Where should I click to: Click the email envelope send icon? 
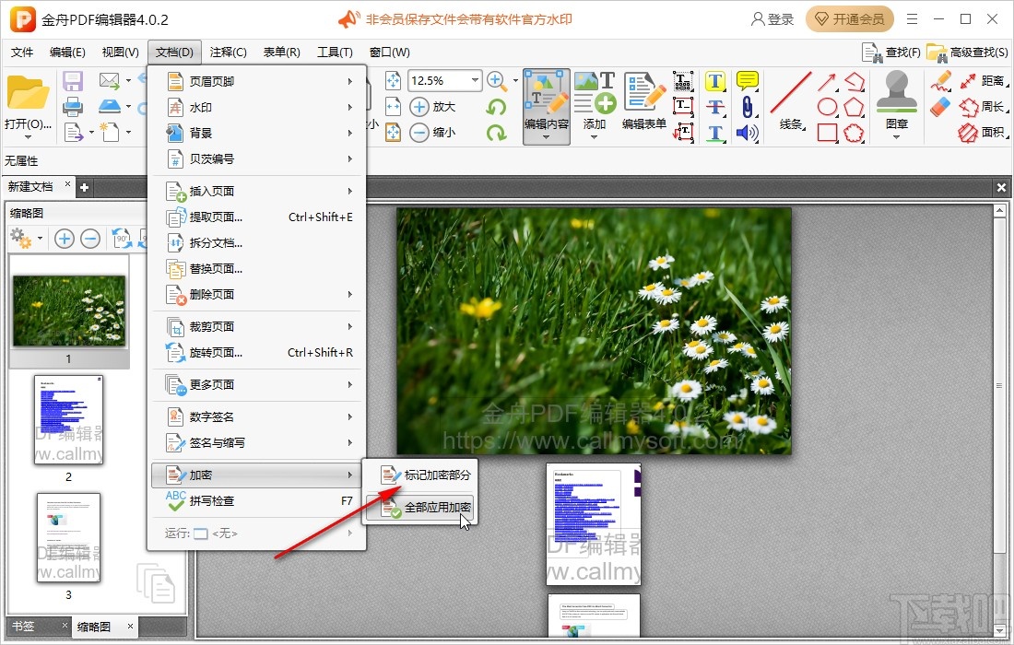pyautogui.click(x=110, y=81)
